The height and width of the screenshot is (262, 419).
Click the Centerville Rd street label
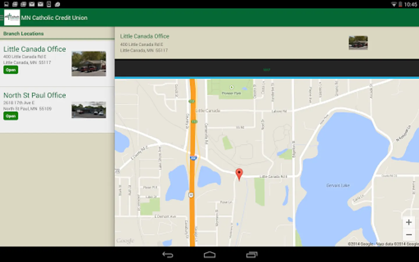point(207,134)
